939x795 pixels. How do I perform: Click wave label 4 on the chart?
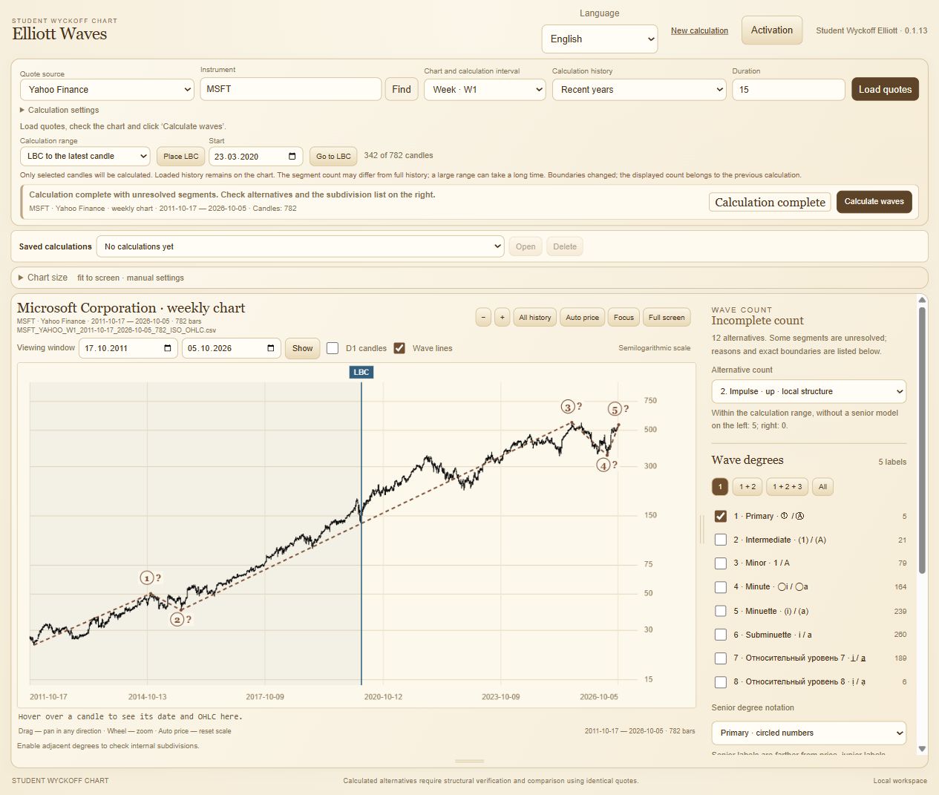[x=603, y=465]
